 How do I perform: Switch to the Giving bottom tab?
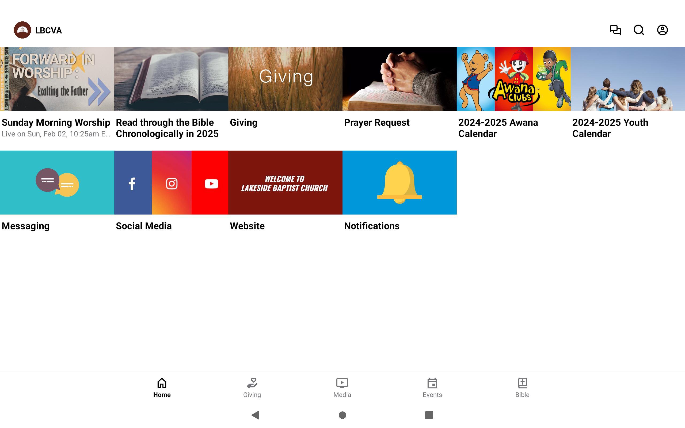click(252, 388)
